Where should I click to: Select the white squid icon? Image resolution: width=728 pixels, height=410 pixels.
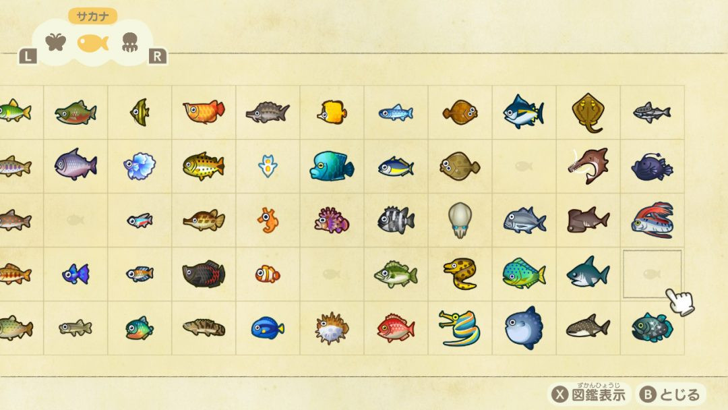click(460, 220)
